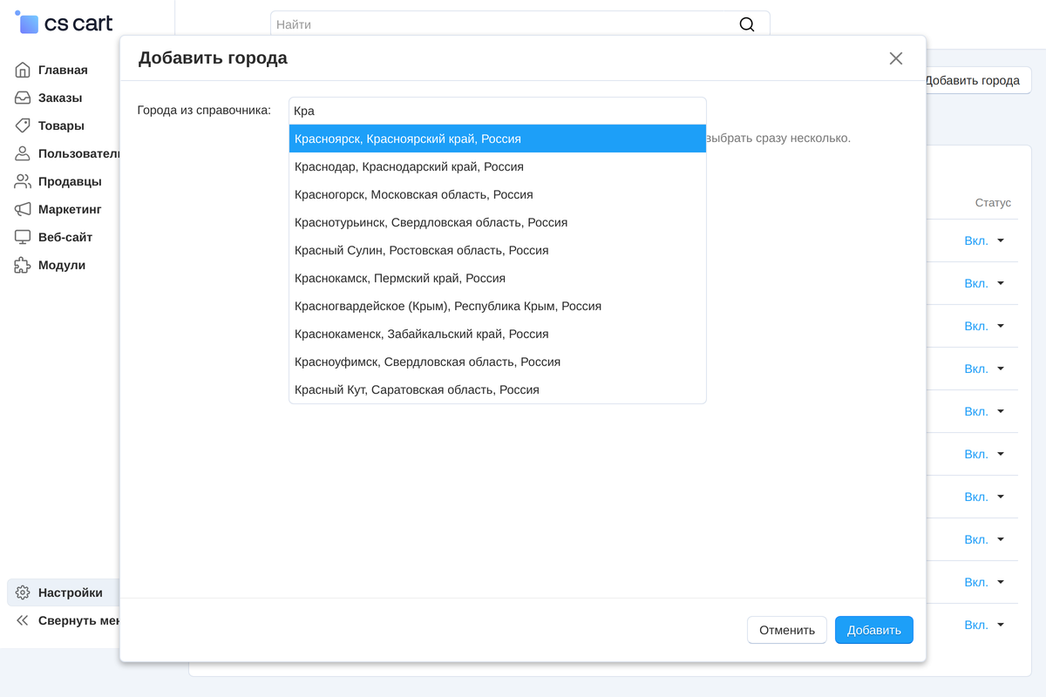Confirm with the blue Добавить button
This screenshot has width=1046, height=697.
coord(874,630)
